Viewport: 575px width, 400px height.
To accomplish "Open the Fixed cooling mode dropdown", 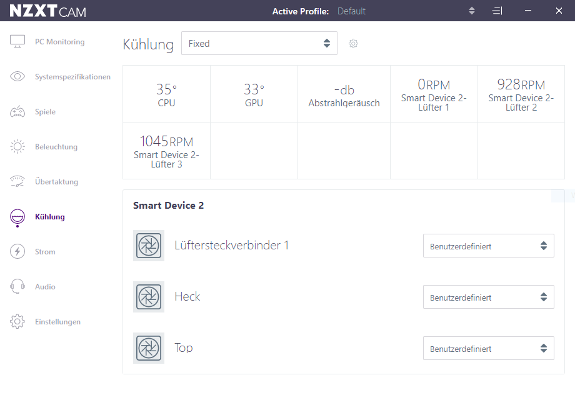I will (259, 43).
